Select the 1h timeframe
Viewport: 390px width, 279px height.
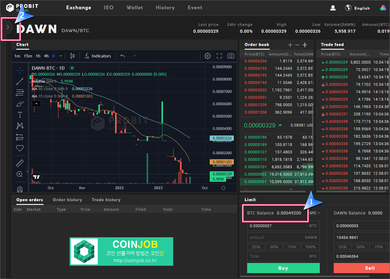coord(38,56)
